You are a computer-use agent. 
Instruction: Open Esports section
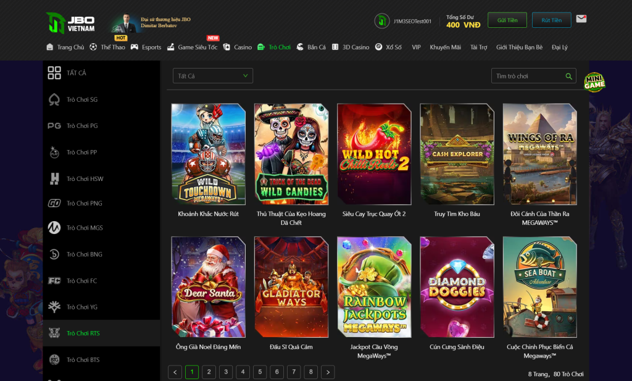tap(146, 47)
